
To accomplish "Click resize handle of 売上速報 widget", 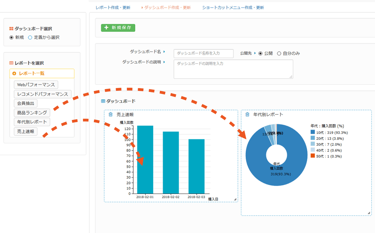I will (235, 199).
